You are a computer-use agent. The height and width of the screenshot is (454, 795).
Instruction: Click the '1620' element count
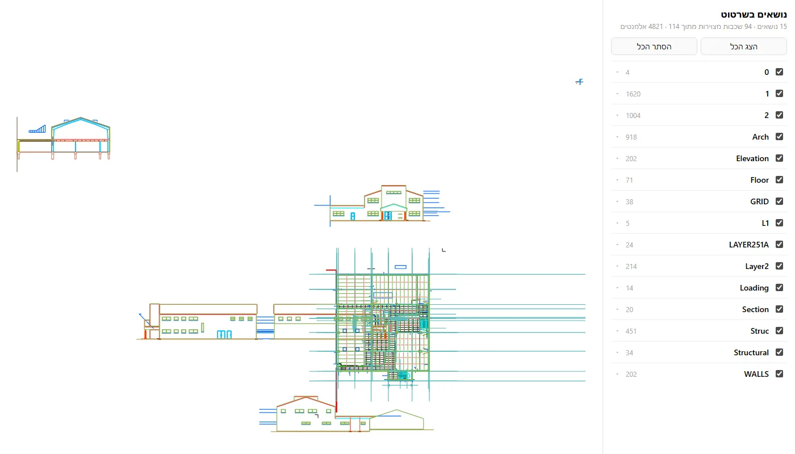633,94
